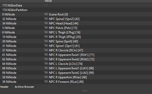Click Txt icon beside NPC R Thigh
Image resolution: width=152 pixels, height=94 pixels.
tap(46, 37)
